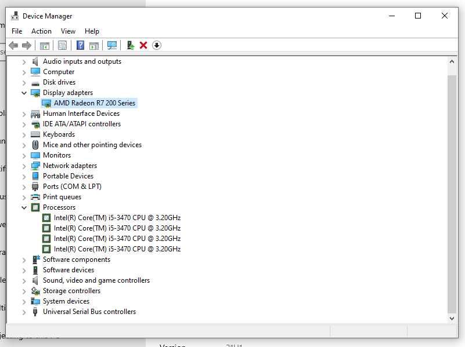Viewport: 465px width, 347px height.
Task: Expand Sound, video and game controllers
Action: point(24,281)
